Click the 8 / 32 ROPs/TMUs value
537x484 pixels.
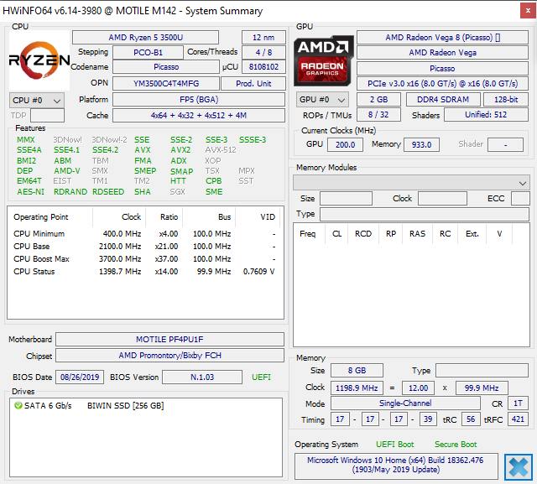pos(378,115)
